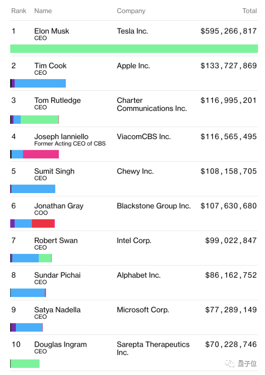Click the red segment of Jonathan Gray's bar
This screenshot has height=375, width=265.
pos(43,224)
